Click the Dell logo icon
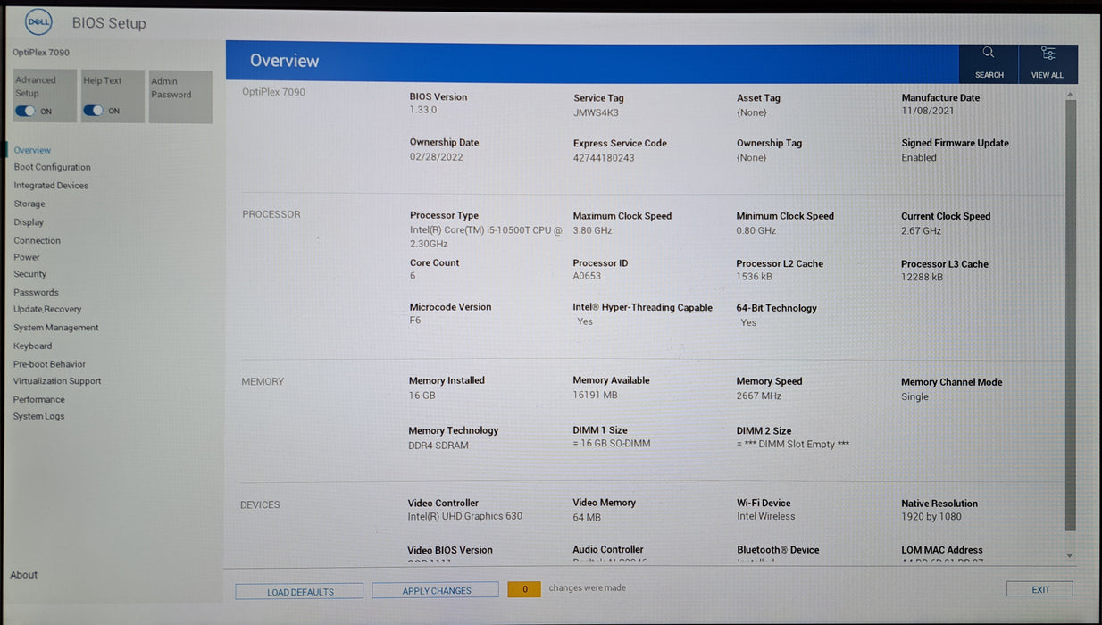This screenshot has width=1102, height=625. pos(38,21)
